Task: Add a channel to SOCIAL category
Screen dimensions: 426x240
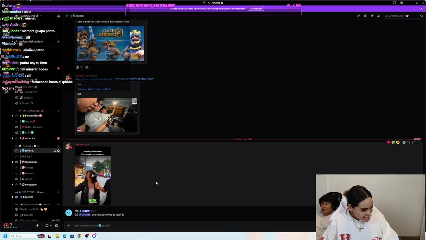Action: [x=58, y=146]
